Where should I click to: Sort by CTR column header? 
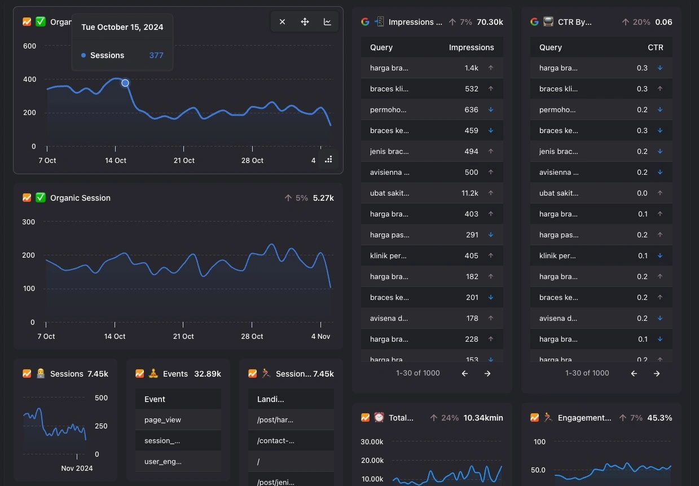click(656, 47)
